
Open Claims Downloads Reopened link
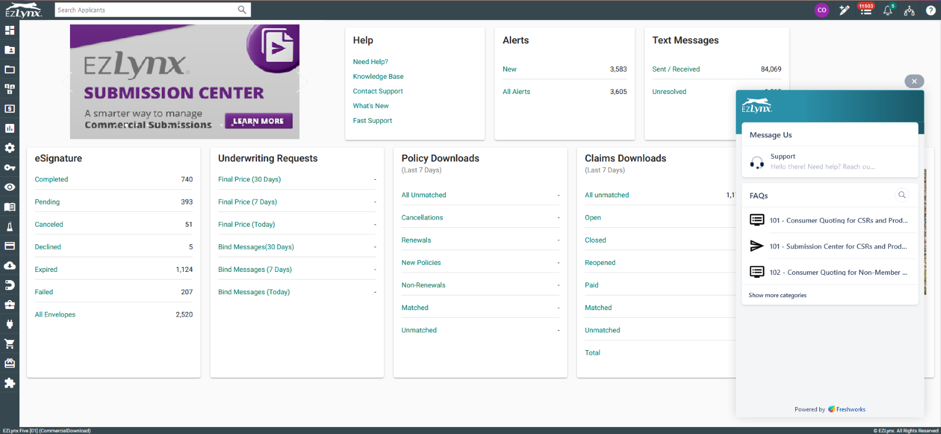pos(600,263)
